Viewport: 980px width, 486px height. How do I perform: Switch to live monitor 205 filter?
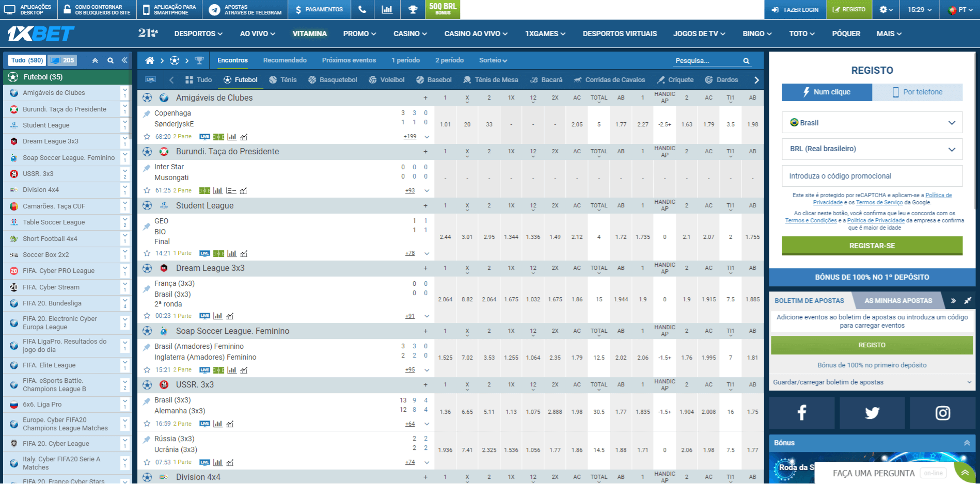tap(62, 60)
